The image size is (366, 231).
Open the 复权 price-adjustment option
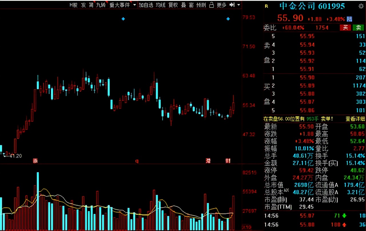[x=173, y=5]
